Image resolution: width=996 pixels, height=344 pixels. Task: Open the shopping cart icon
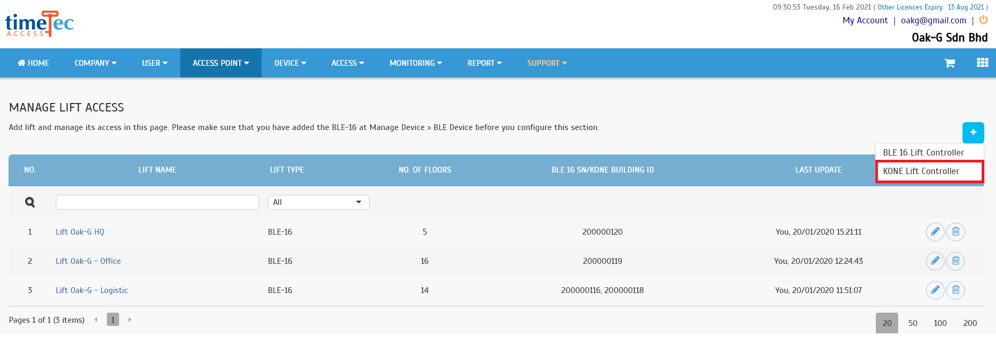[949, 63]
